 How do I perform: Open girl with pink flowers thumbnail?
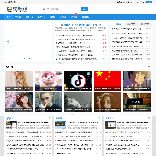point(19,102)
